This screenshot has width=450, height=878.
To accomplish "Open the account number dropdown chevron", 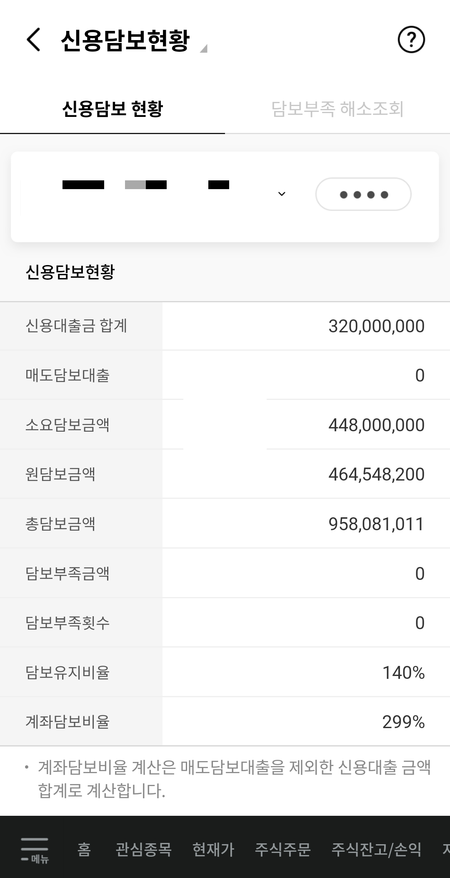I will pyautogui.click(x=282, y=194).
